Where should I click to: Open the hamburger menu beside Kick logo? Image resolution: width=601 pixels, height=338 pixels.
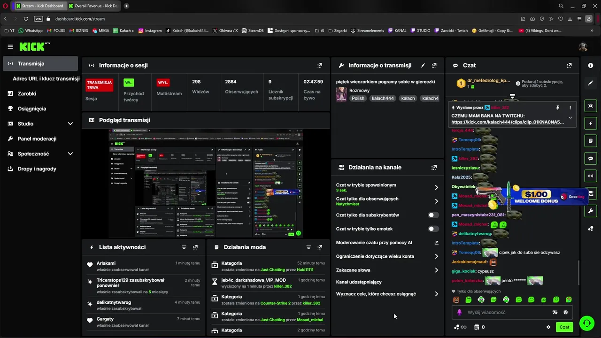10,47
